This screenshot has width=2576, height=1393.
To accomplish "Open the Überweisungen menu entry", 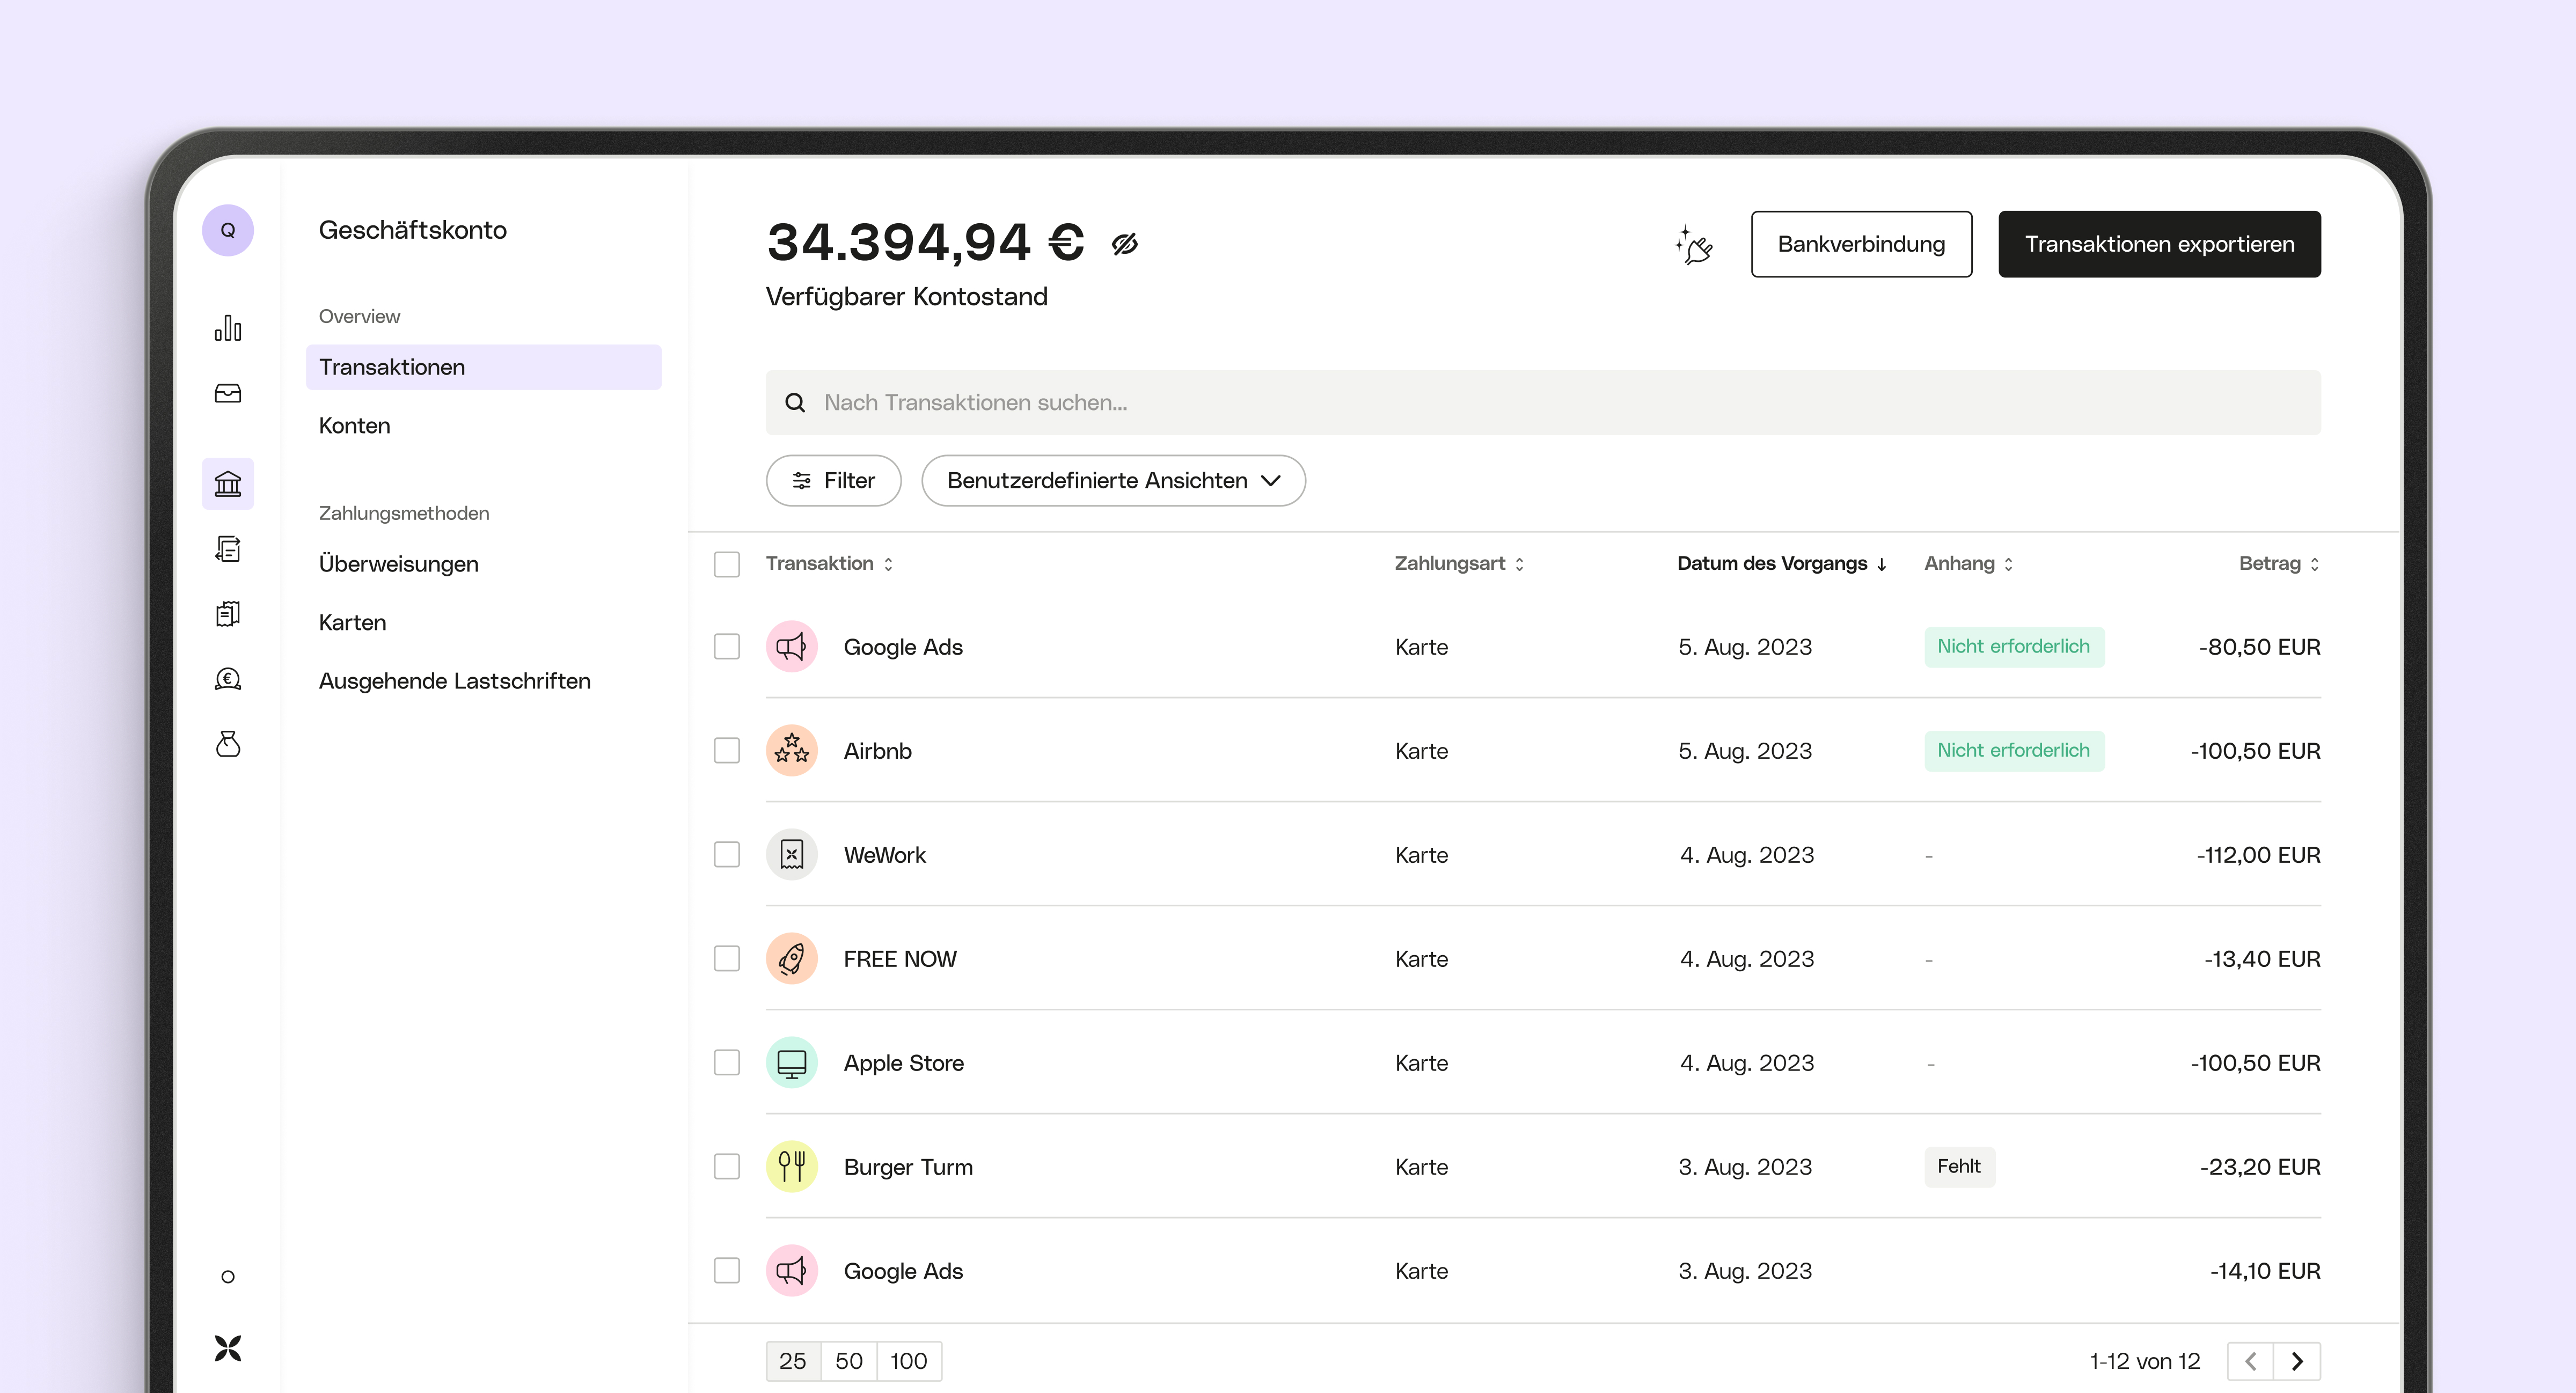I will [x=398, y=563].
